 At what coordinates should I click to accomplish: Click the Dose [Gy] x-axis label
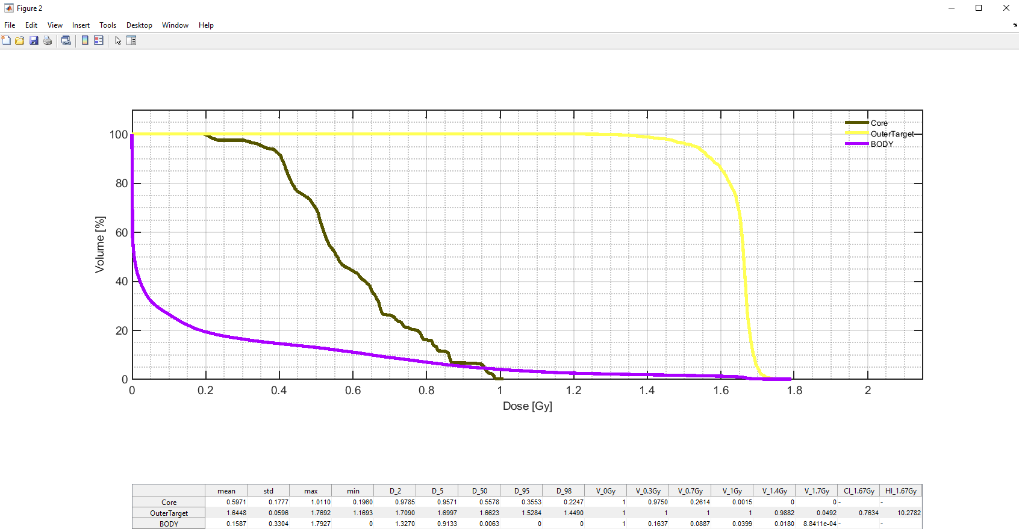click(x=527, y=406)
